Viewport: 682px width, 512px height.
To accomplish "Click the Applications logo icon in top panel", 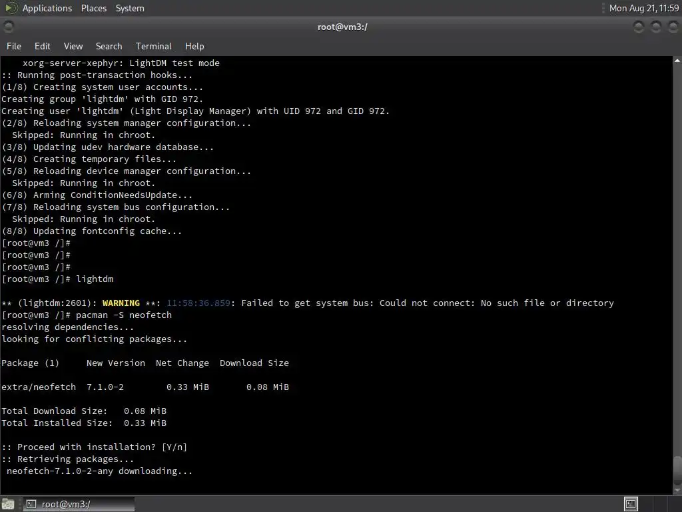I will coord(11,8).
